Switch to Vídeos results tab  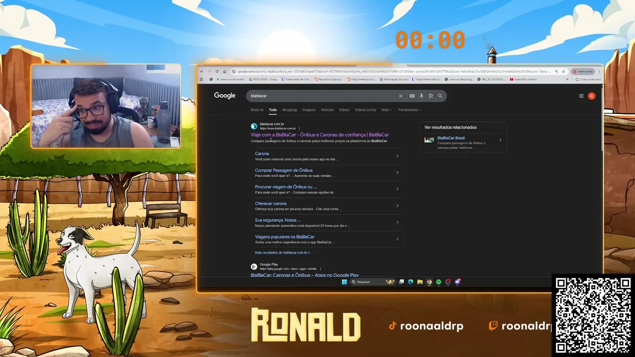click(x=344, y=110)
